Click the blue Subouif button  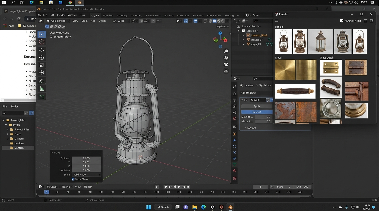pyautogui.click(x=257, y=112)
